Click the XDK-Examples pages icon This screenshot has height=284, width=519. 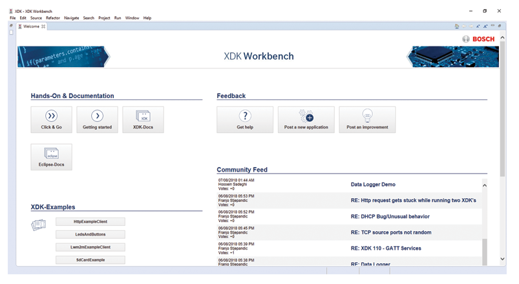click(x=38, y=225)
